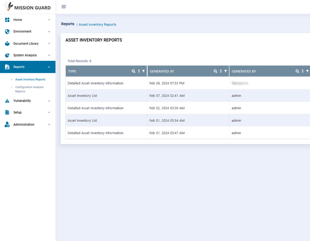This screenshot has height=241, width=310.
Task: Click the Mission Guard logo
Action: (x=27, y=7)
